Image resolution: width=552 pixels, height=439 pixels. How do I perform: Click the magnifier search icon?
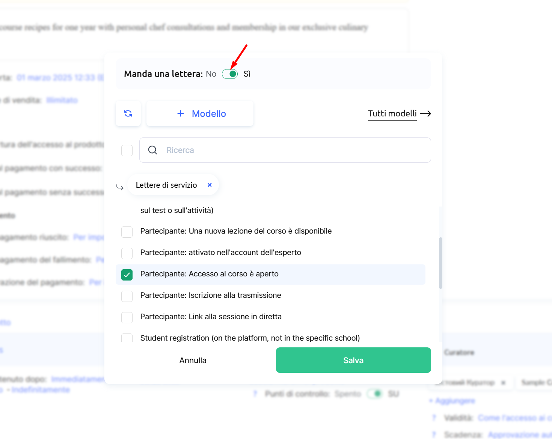[x=152, y=150]
